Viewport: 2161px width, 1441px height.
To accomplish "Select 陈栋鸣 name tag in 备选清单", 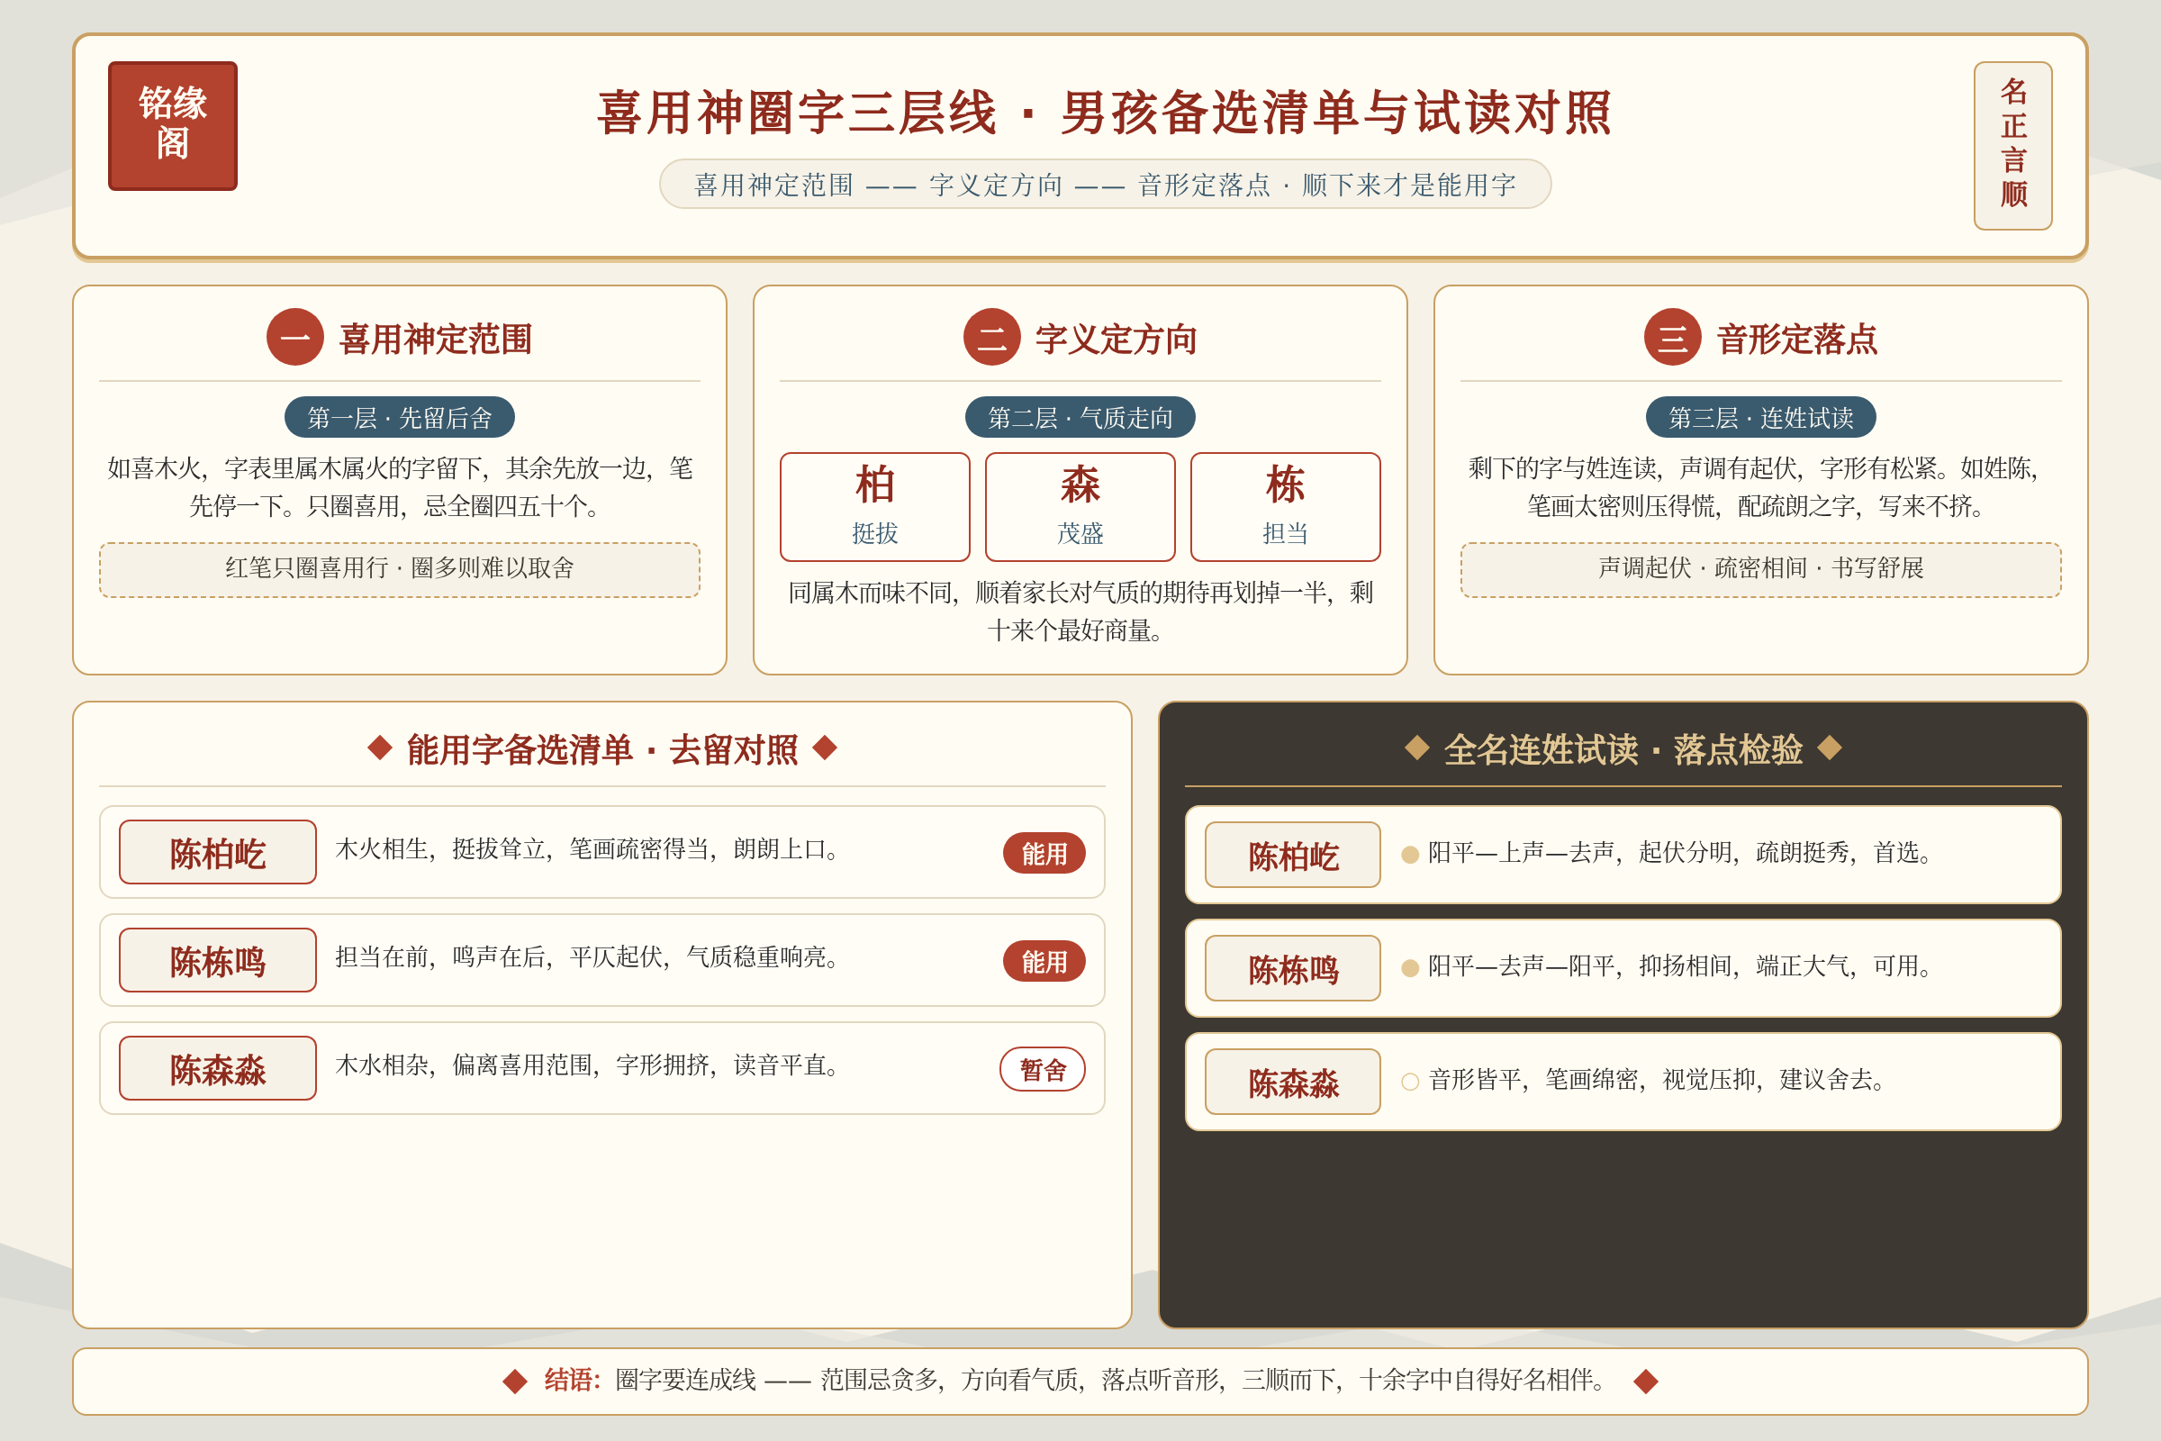I will 218,960.
